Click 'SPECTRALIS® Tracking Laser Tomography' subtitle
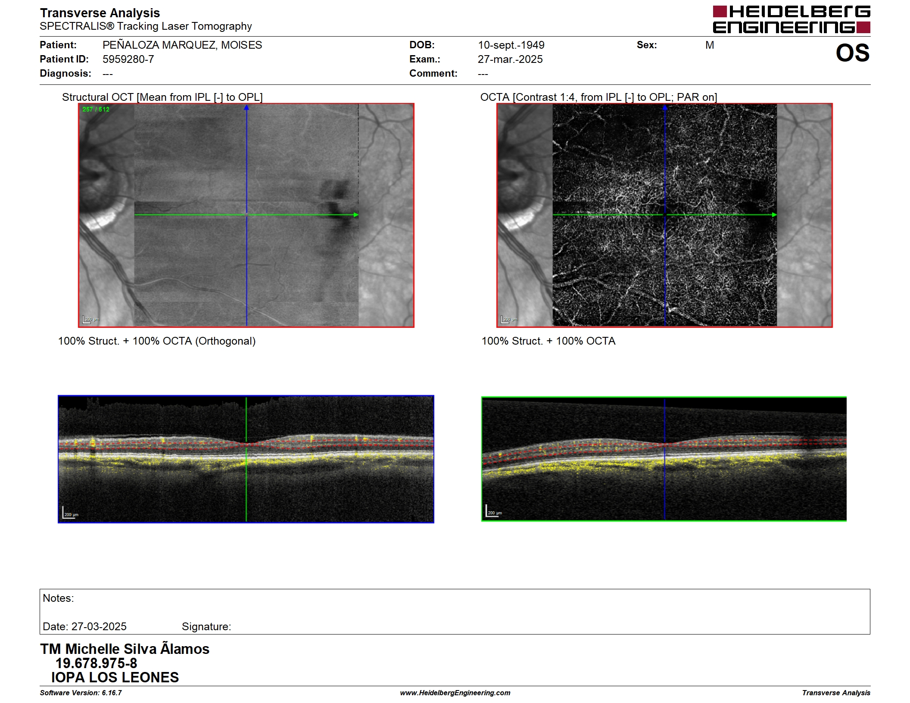This screenshot has height=703, width=910. [x=146, y=26]
